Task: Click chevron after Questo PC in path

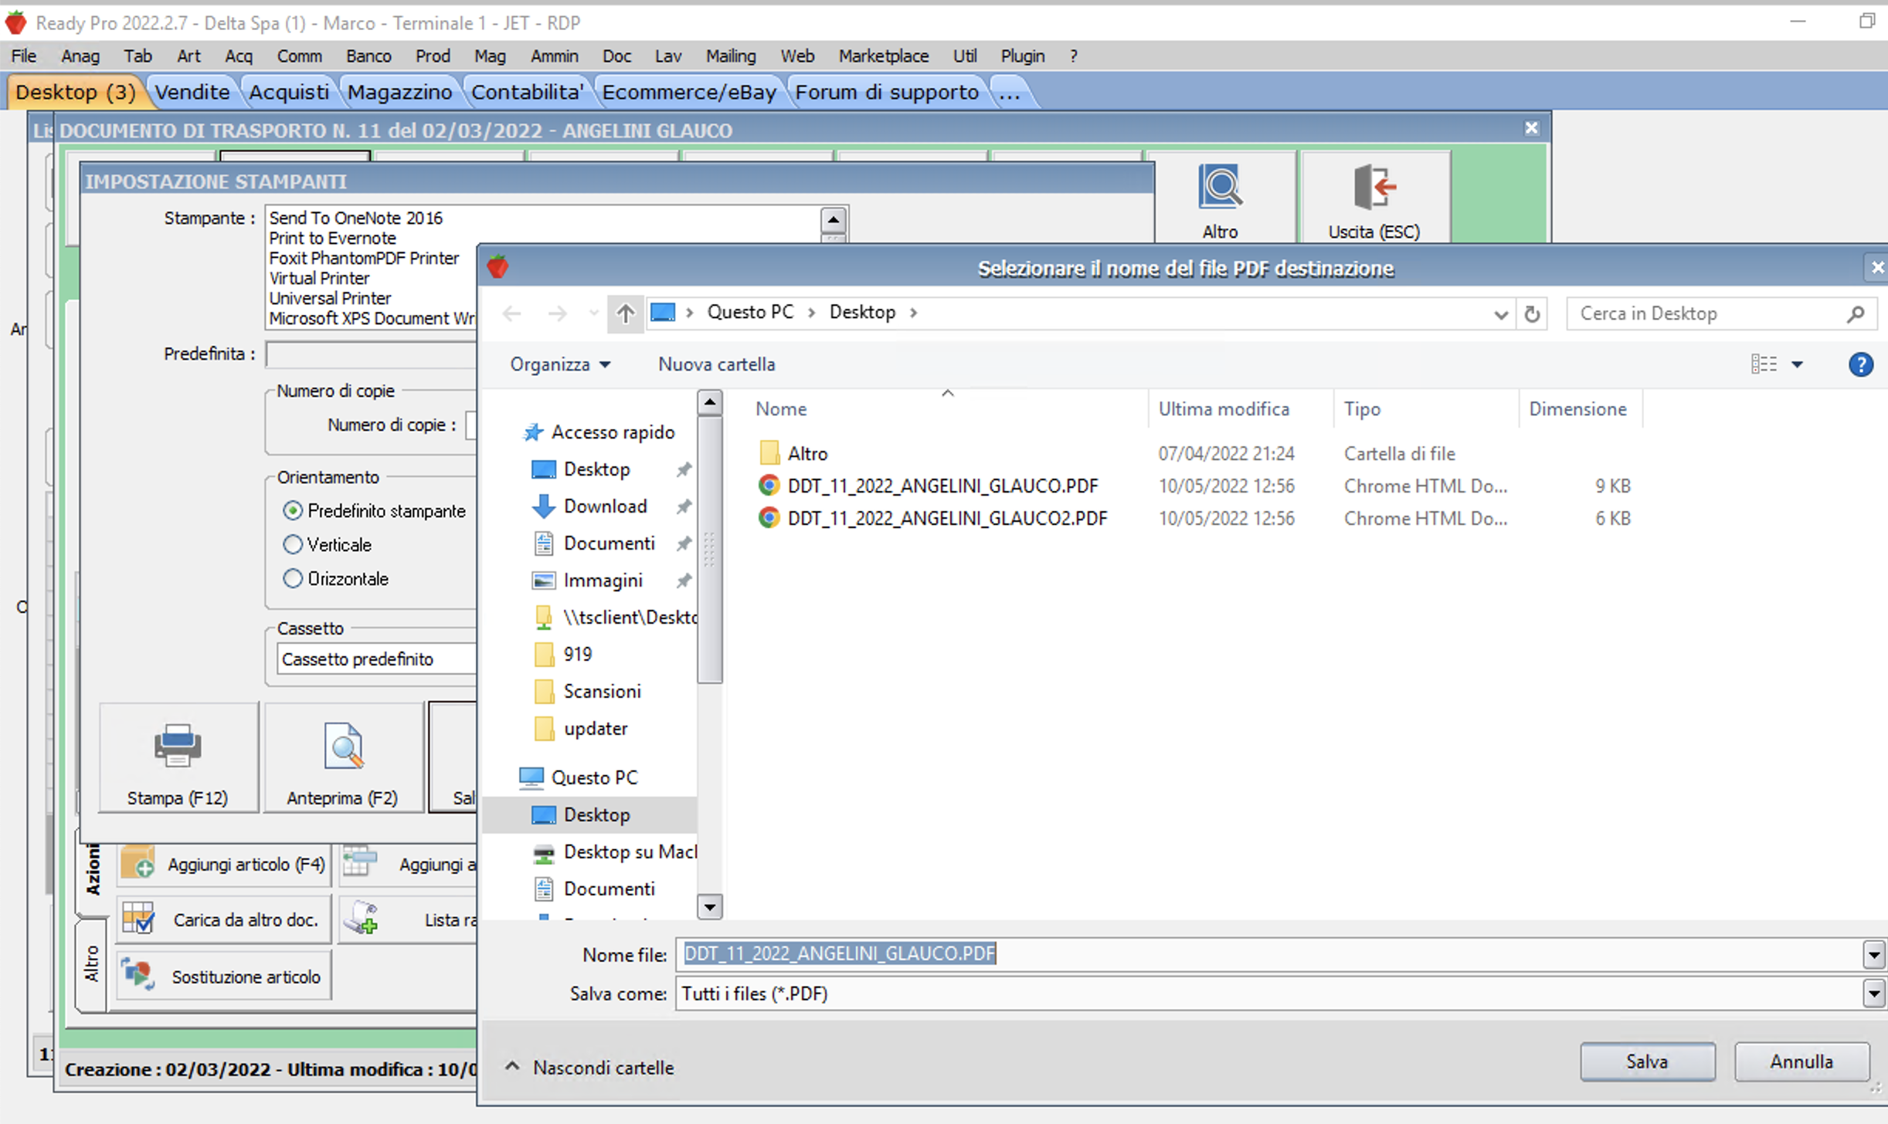Action: pyautogui.click(x=811, y=313)
